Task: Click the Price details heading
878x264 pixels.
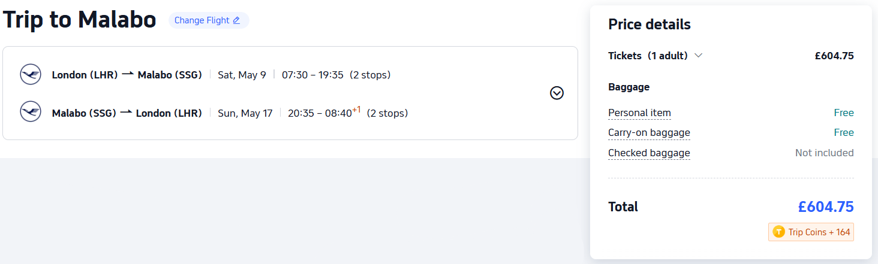Action: coord(650,25)
